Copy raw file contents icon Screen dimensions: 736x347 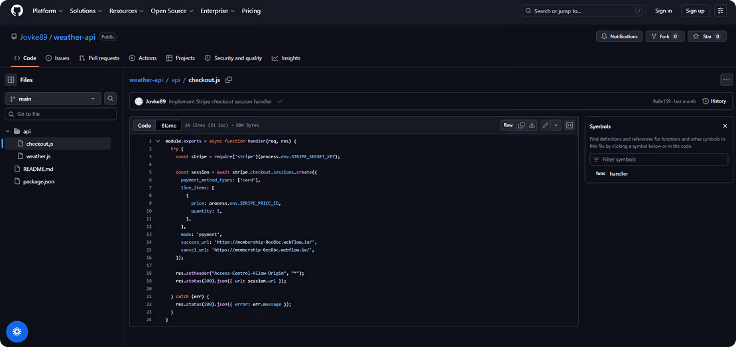tap(521, 125)
